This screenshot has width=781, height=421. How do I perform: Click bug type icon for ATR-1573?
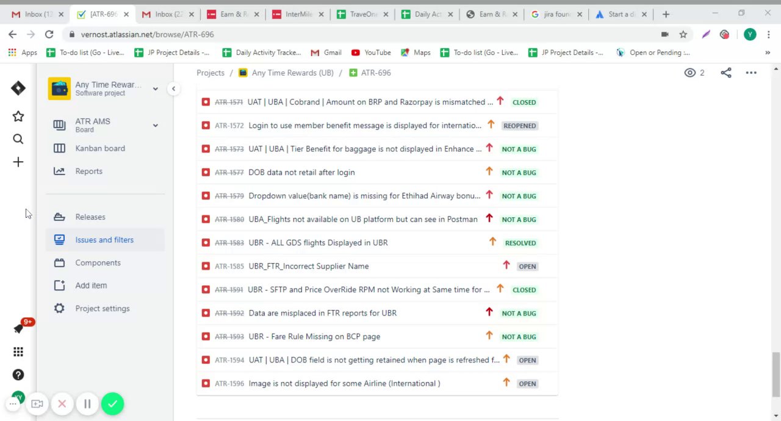click(206, 149)
